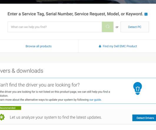The image size is (156, 130).
Task: Click the 'vers & downloads' section heading
Action: pos(21,71)
